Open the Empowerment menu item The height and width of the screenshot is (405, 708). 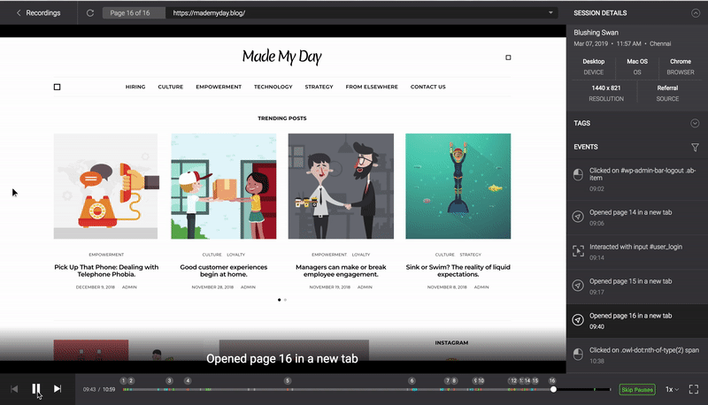pyautogui.click(x=219, y=87)
